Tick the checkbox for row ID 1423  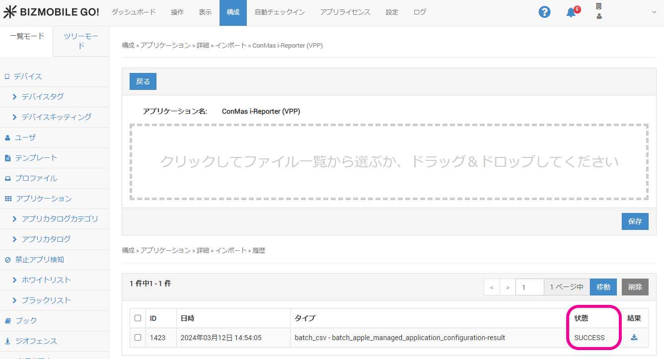[x=138, y=338]
